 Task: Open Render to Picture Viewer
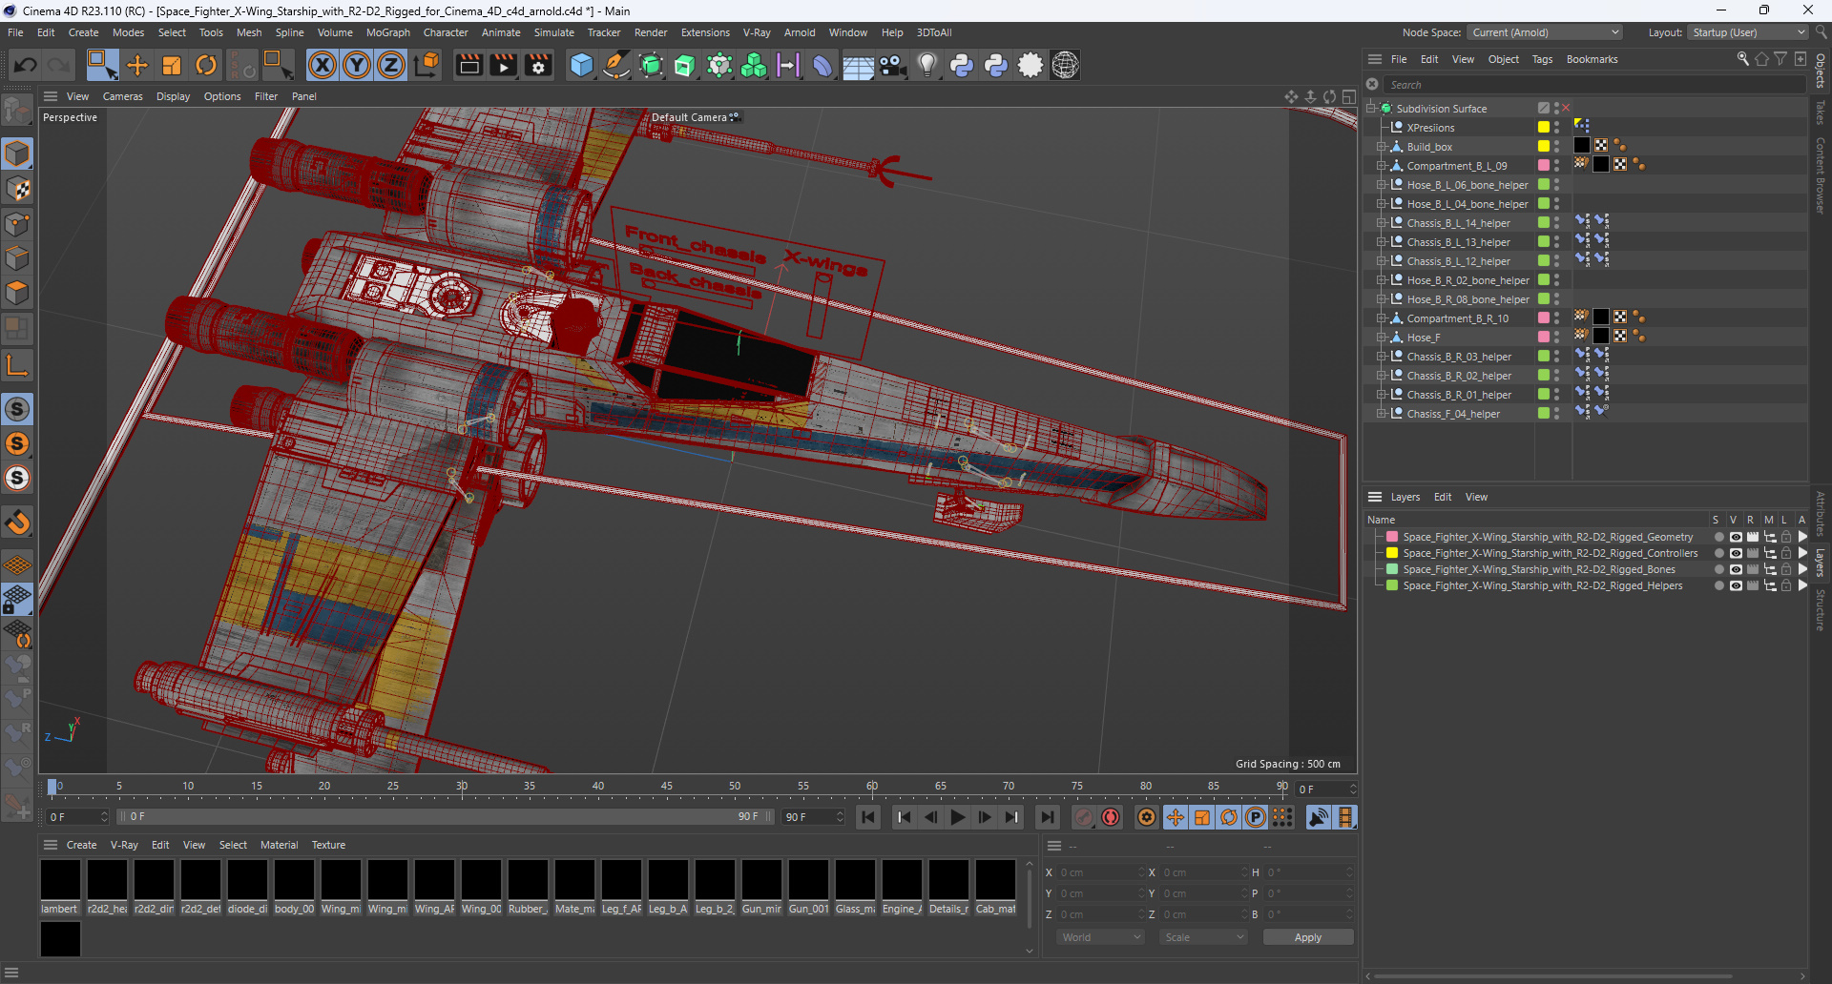pyautogui.click(x=504, y=65)
